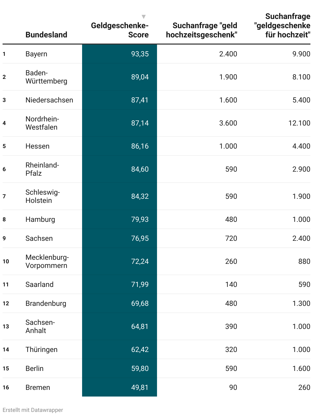Image resolution: width=313 pixels, height=416 pixels.
Task: Click the Bayern row name
Action: (36, 54)
